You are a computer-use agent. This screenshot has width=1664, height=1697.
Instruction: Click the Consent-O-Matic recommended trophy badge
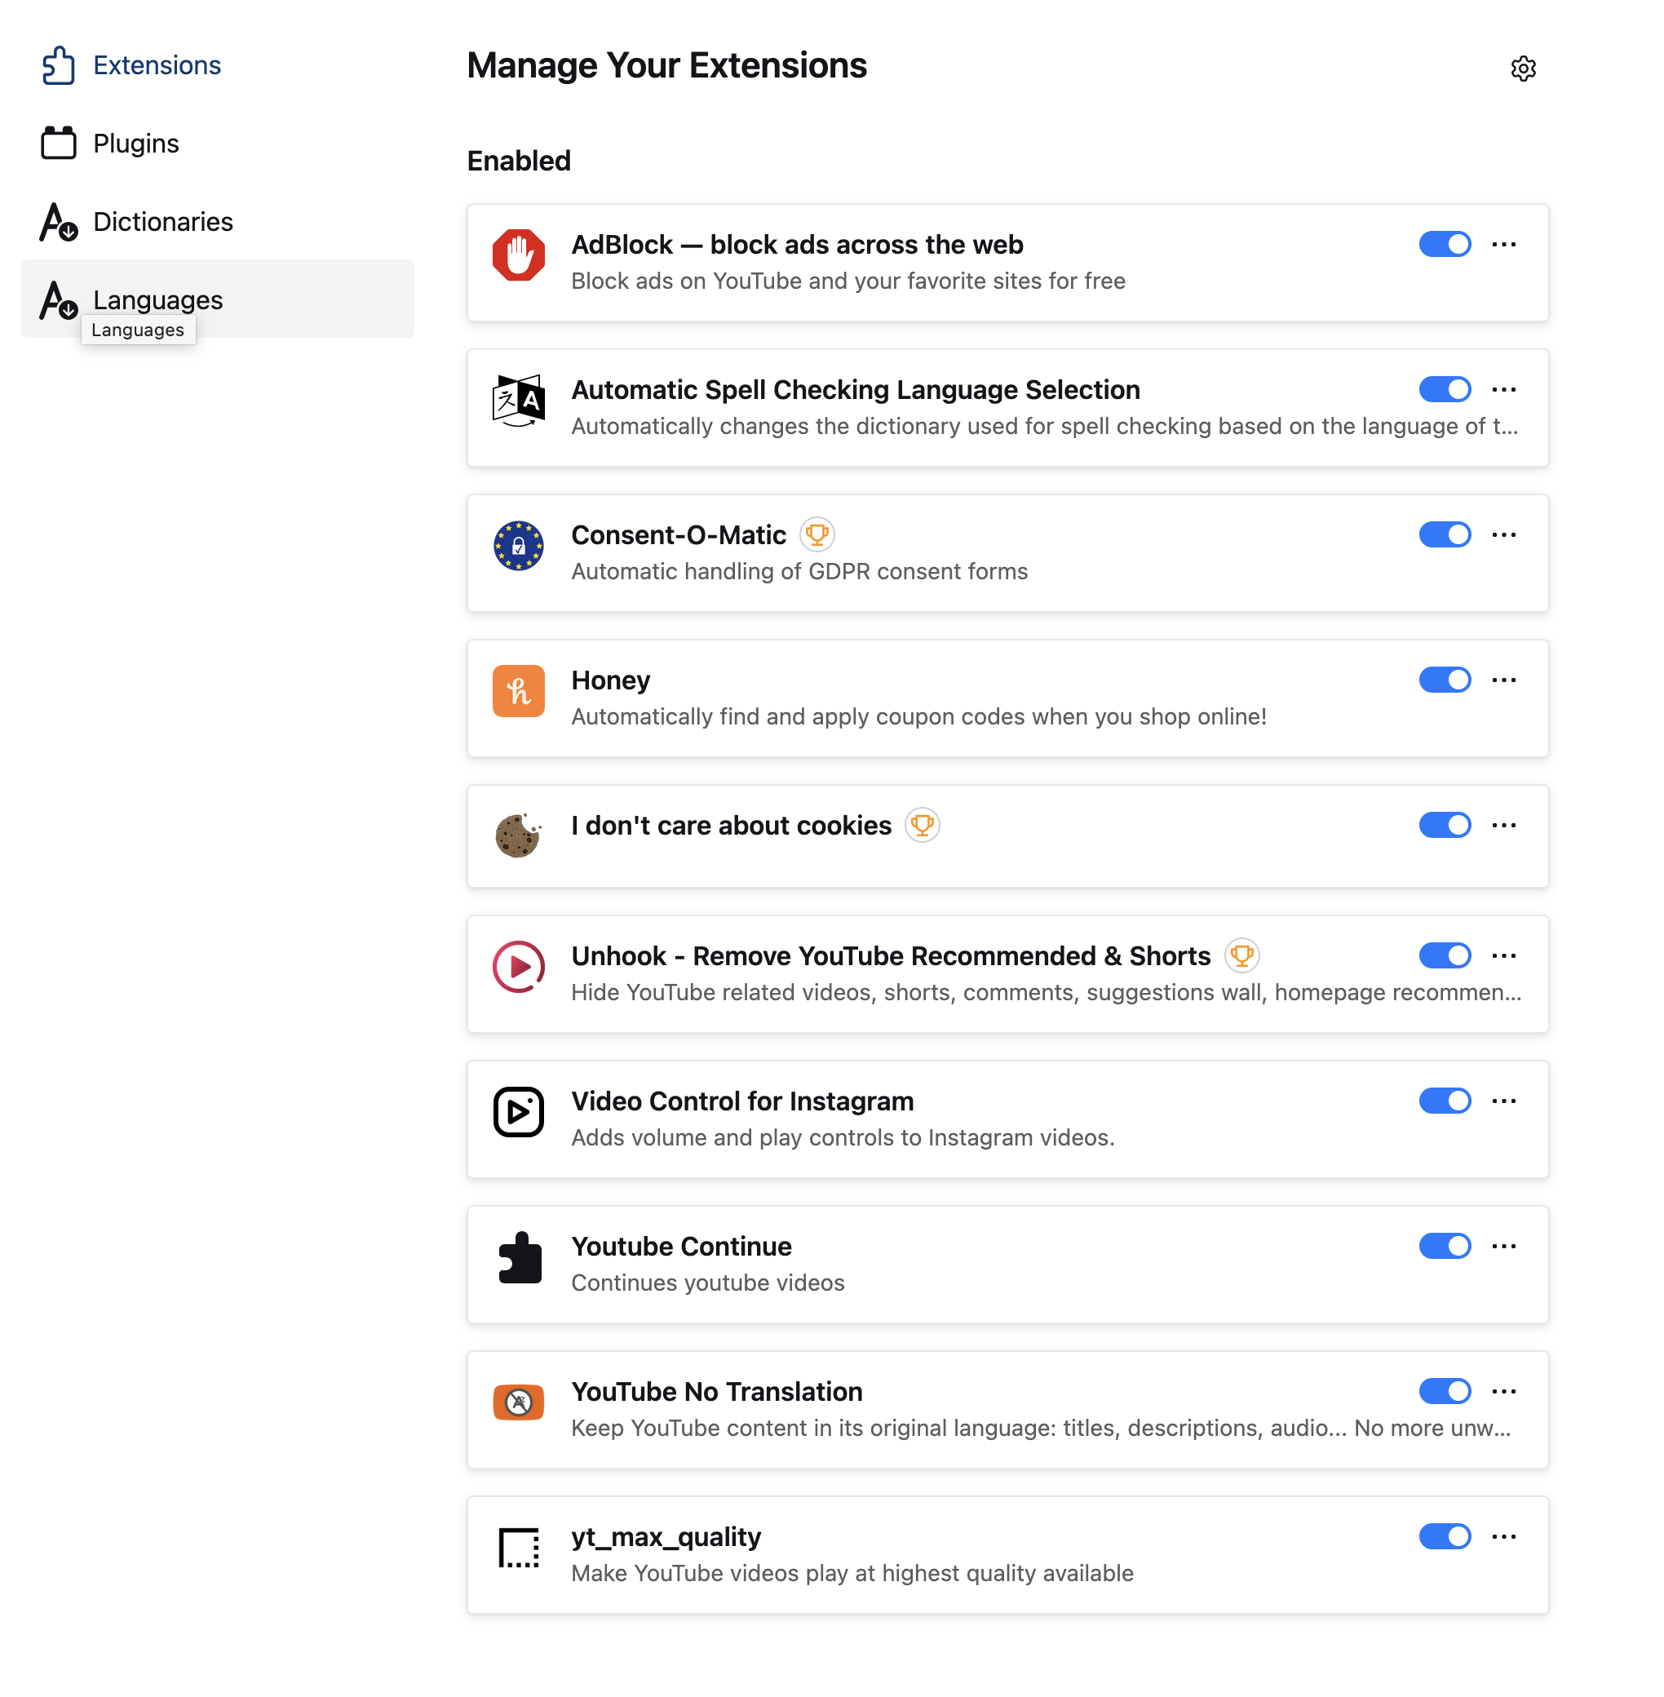(x=817, y=534)
